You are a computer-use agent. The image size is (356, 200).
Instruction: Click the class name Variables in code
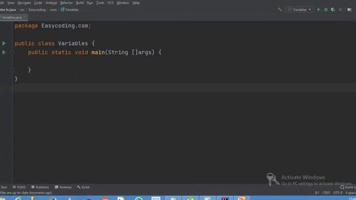click(73, 43)
